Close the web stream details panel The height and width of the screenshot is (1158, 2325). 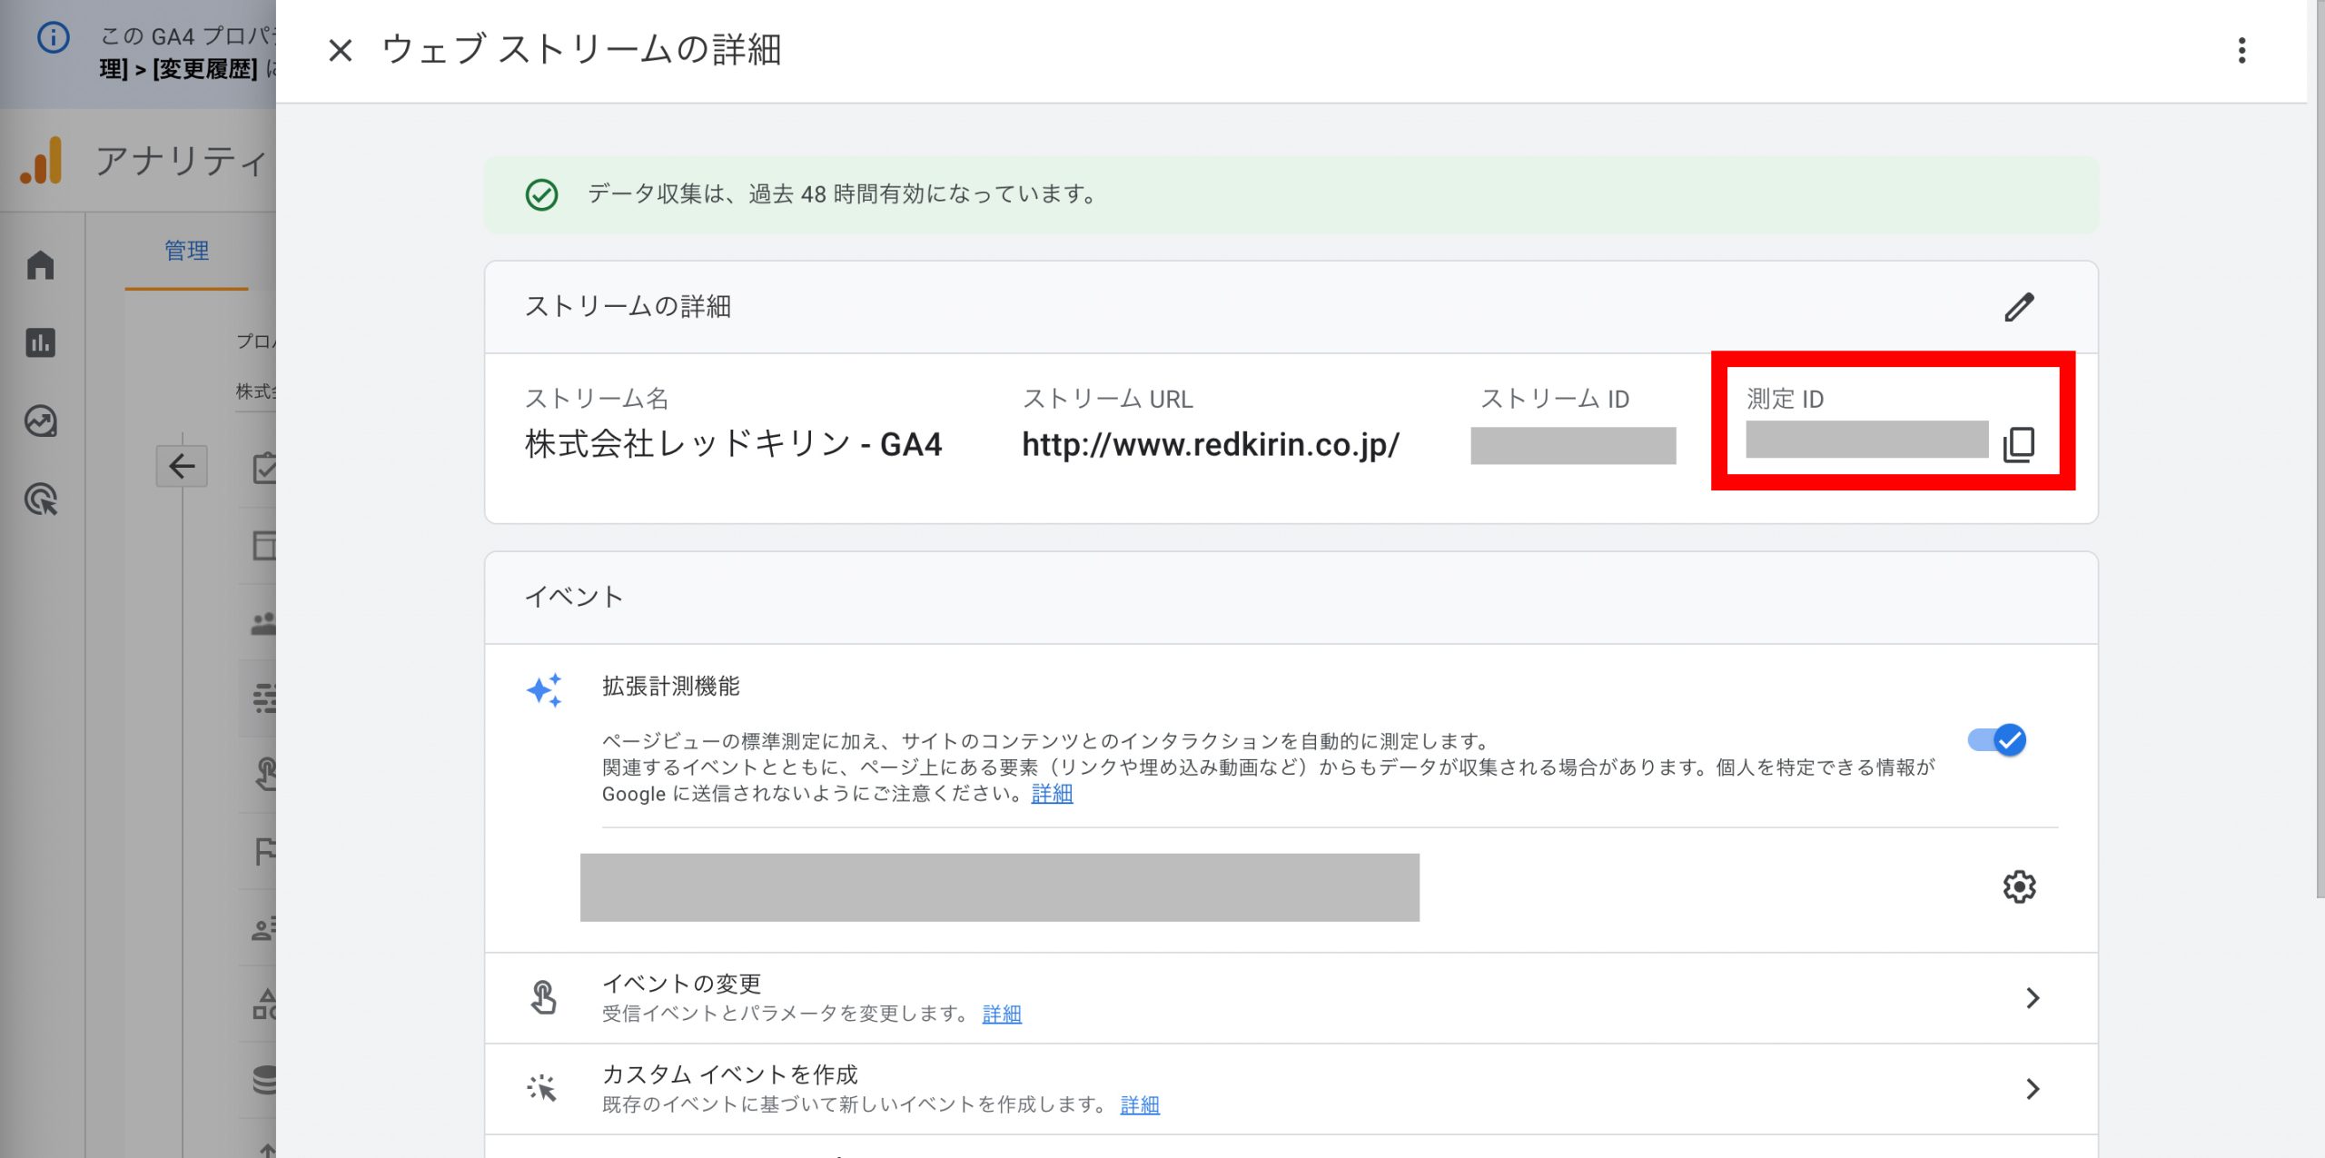[340, 50]
